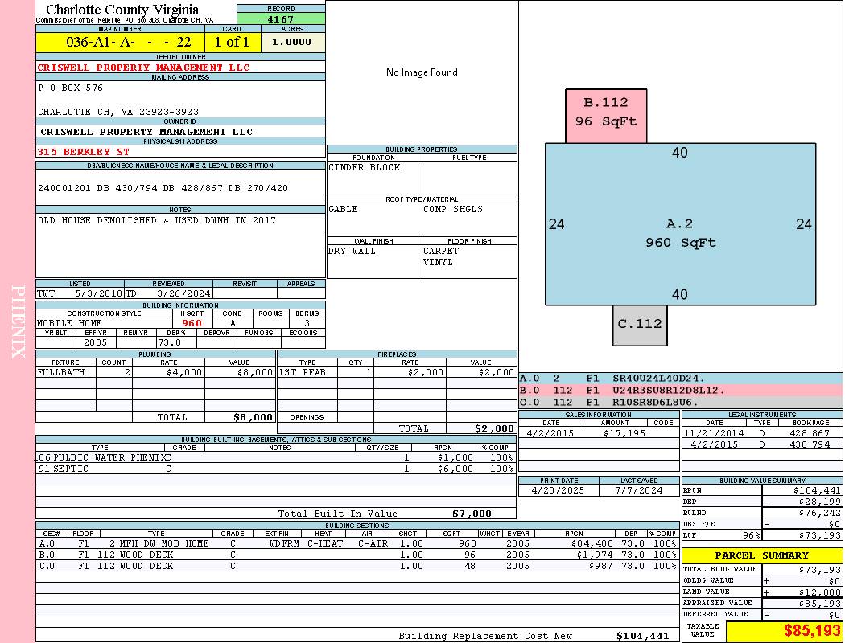
Task: Click the notes text about demolished house
Action: click(x=157, y=220)
